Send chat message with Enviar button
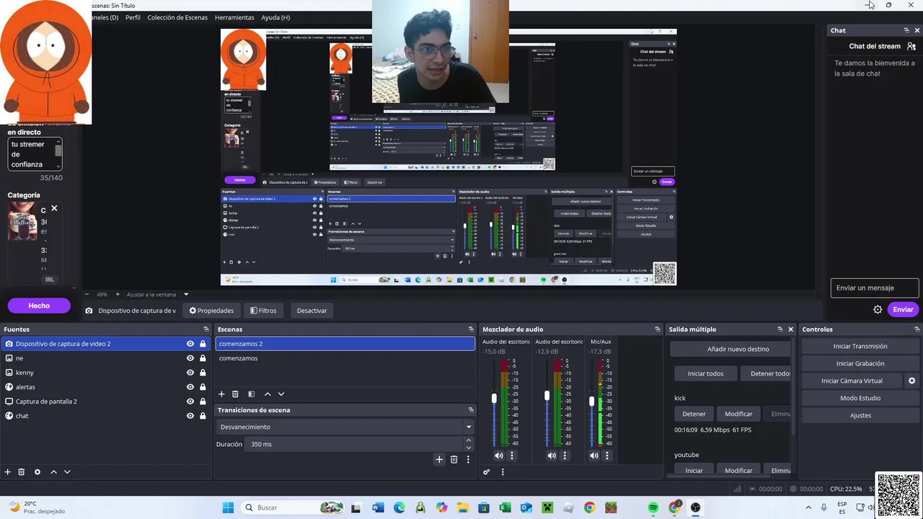Viewport: 923px width, 519px height. (x=903, y=309)
